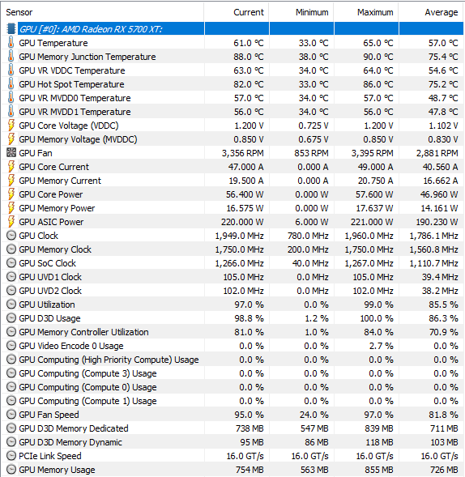Click thermometer icon beside GPU Temperature

click(11, 43)
